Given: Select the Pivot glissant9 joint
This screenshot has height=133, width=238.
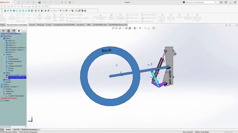Looking at the screenshot, I should tap(13, 59).
